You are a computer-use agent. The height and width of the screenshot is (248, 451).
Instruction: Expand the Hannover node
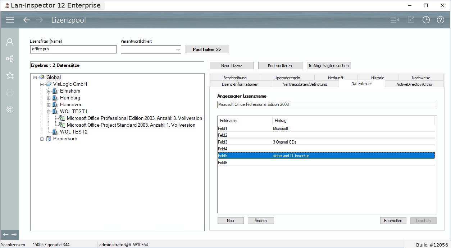[x=49, y=104]
